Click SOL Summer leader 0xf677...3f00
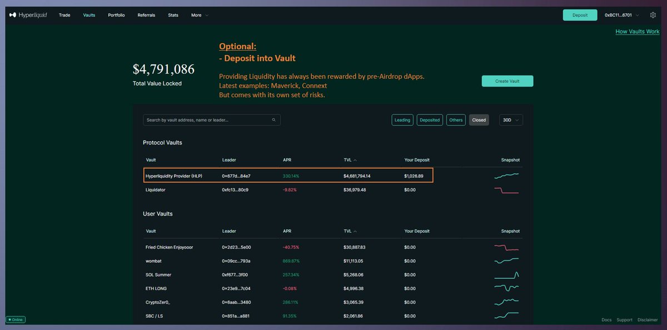The height and width of the screenshot is (330, 667). click(236, 274)
